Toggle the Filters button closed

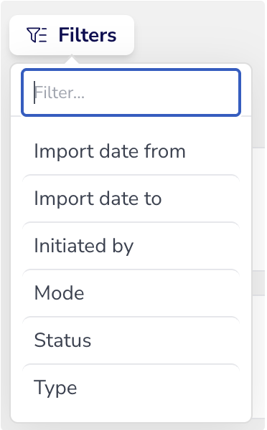click(x=72, y=35)
